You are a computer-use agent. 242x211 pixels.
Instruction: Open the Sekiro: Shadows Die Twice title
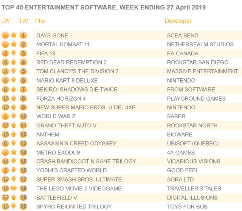coord(77,89)
